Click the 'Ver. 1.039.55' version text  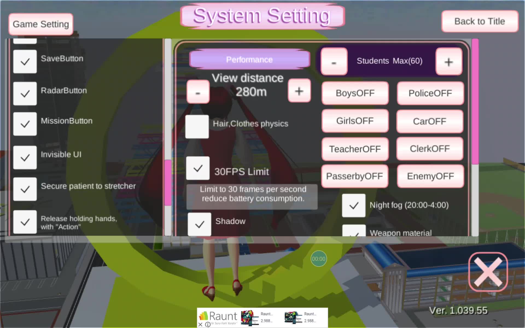coord(458,311)
